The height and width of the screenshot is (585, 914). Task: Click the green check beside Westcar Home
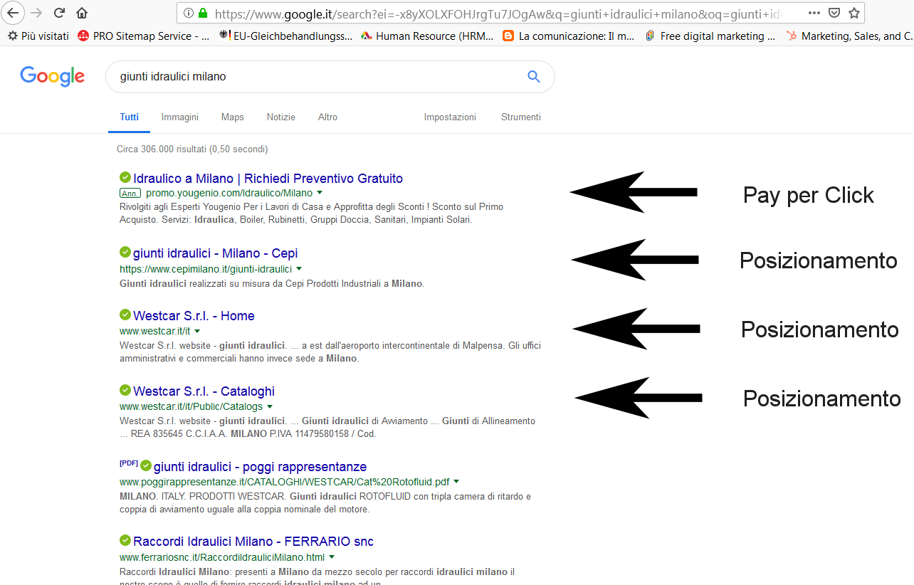(125, 315)
